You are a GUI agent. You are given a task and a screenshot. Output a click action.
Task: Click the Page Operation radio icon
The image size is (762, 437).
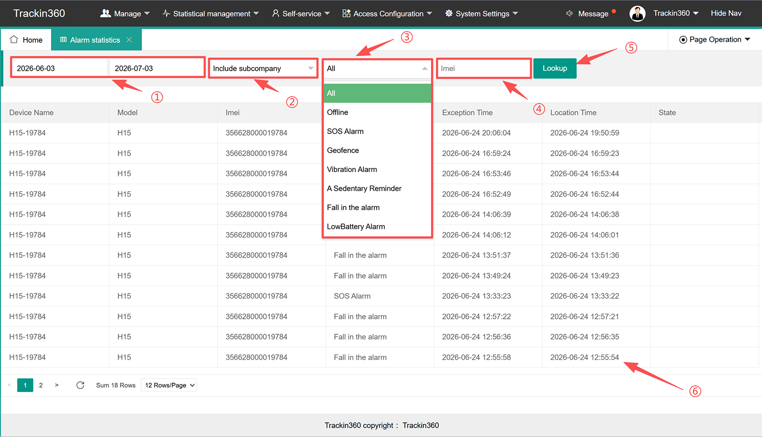(x=683, y=40)
